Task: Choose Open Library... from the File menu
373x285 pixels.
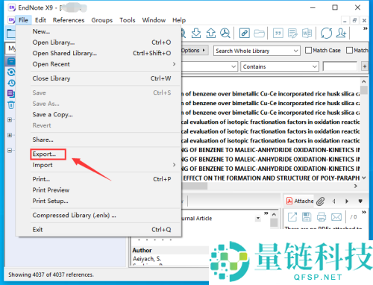Action: point(54,43)
